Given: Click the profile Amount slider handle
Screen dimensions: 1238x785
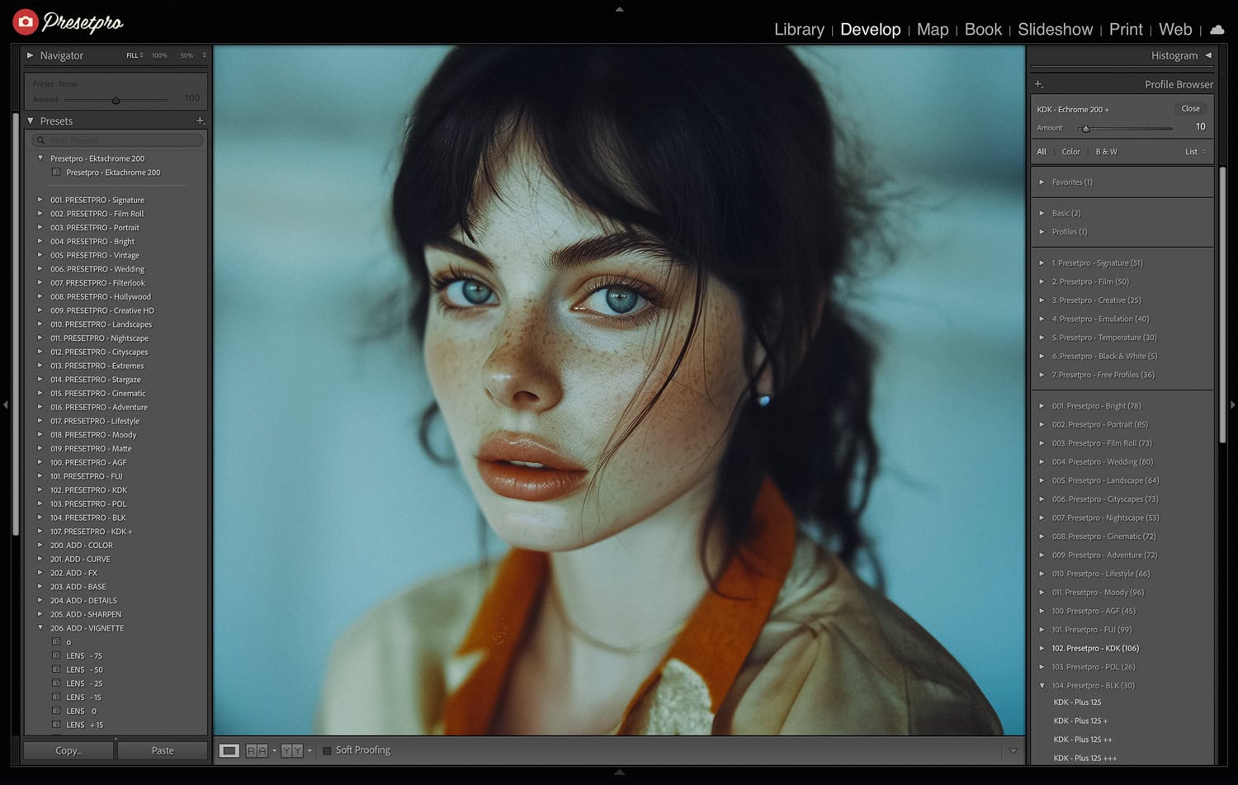Looking at the screenshot, I should [x=1086, y=129].
